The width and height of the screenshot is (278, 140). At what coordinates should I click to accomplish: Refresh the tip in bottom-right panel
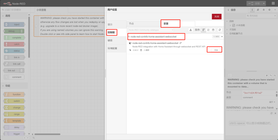point(271,113)
